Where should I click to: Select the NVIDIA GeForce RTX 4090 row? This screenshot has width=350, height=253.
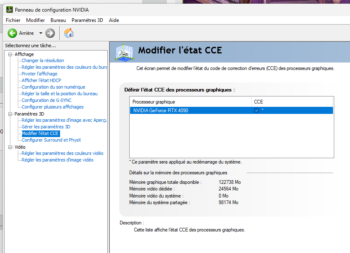pyautogui.click(x=232, y=111)
